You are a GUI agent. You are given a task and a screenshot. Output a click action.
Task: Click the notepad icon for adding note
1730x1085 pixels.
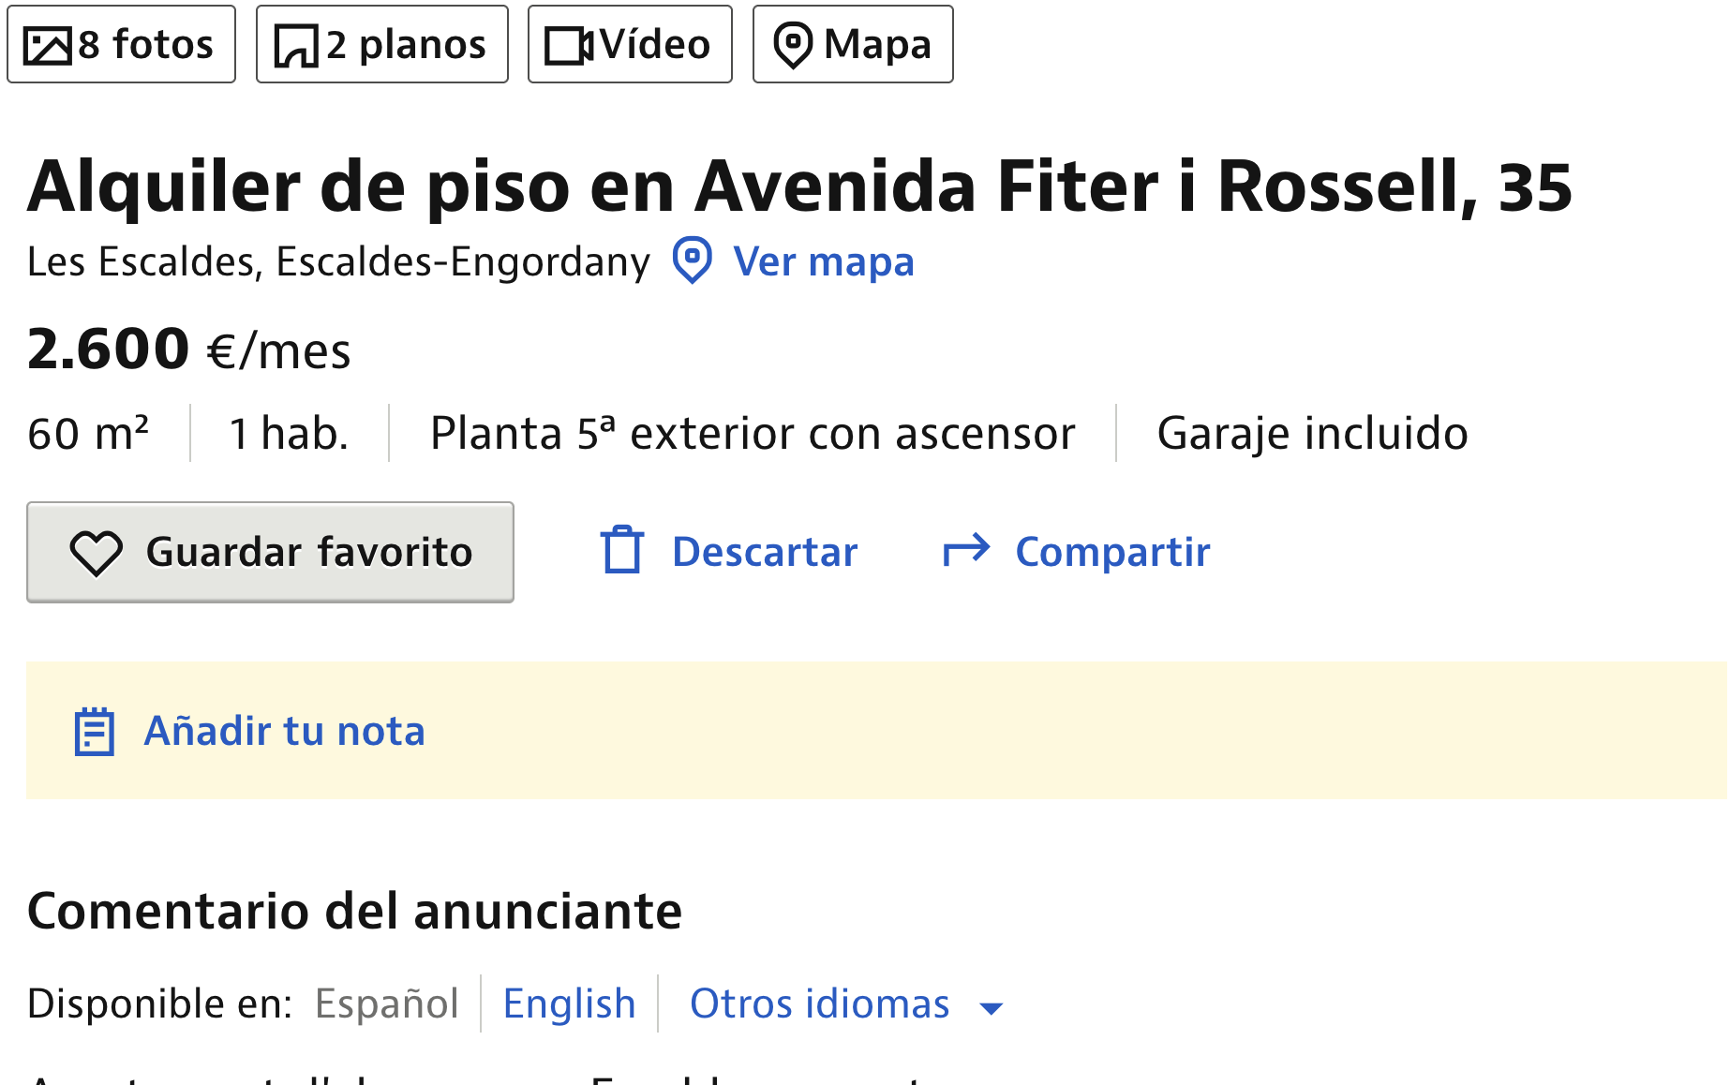coord(95,731)
